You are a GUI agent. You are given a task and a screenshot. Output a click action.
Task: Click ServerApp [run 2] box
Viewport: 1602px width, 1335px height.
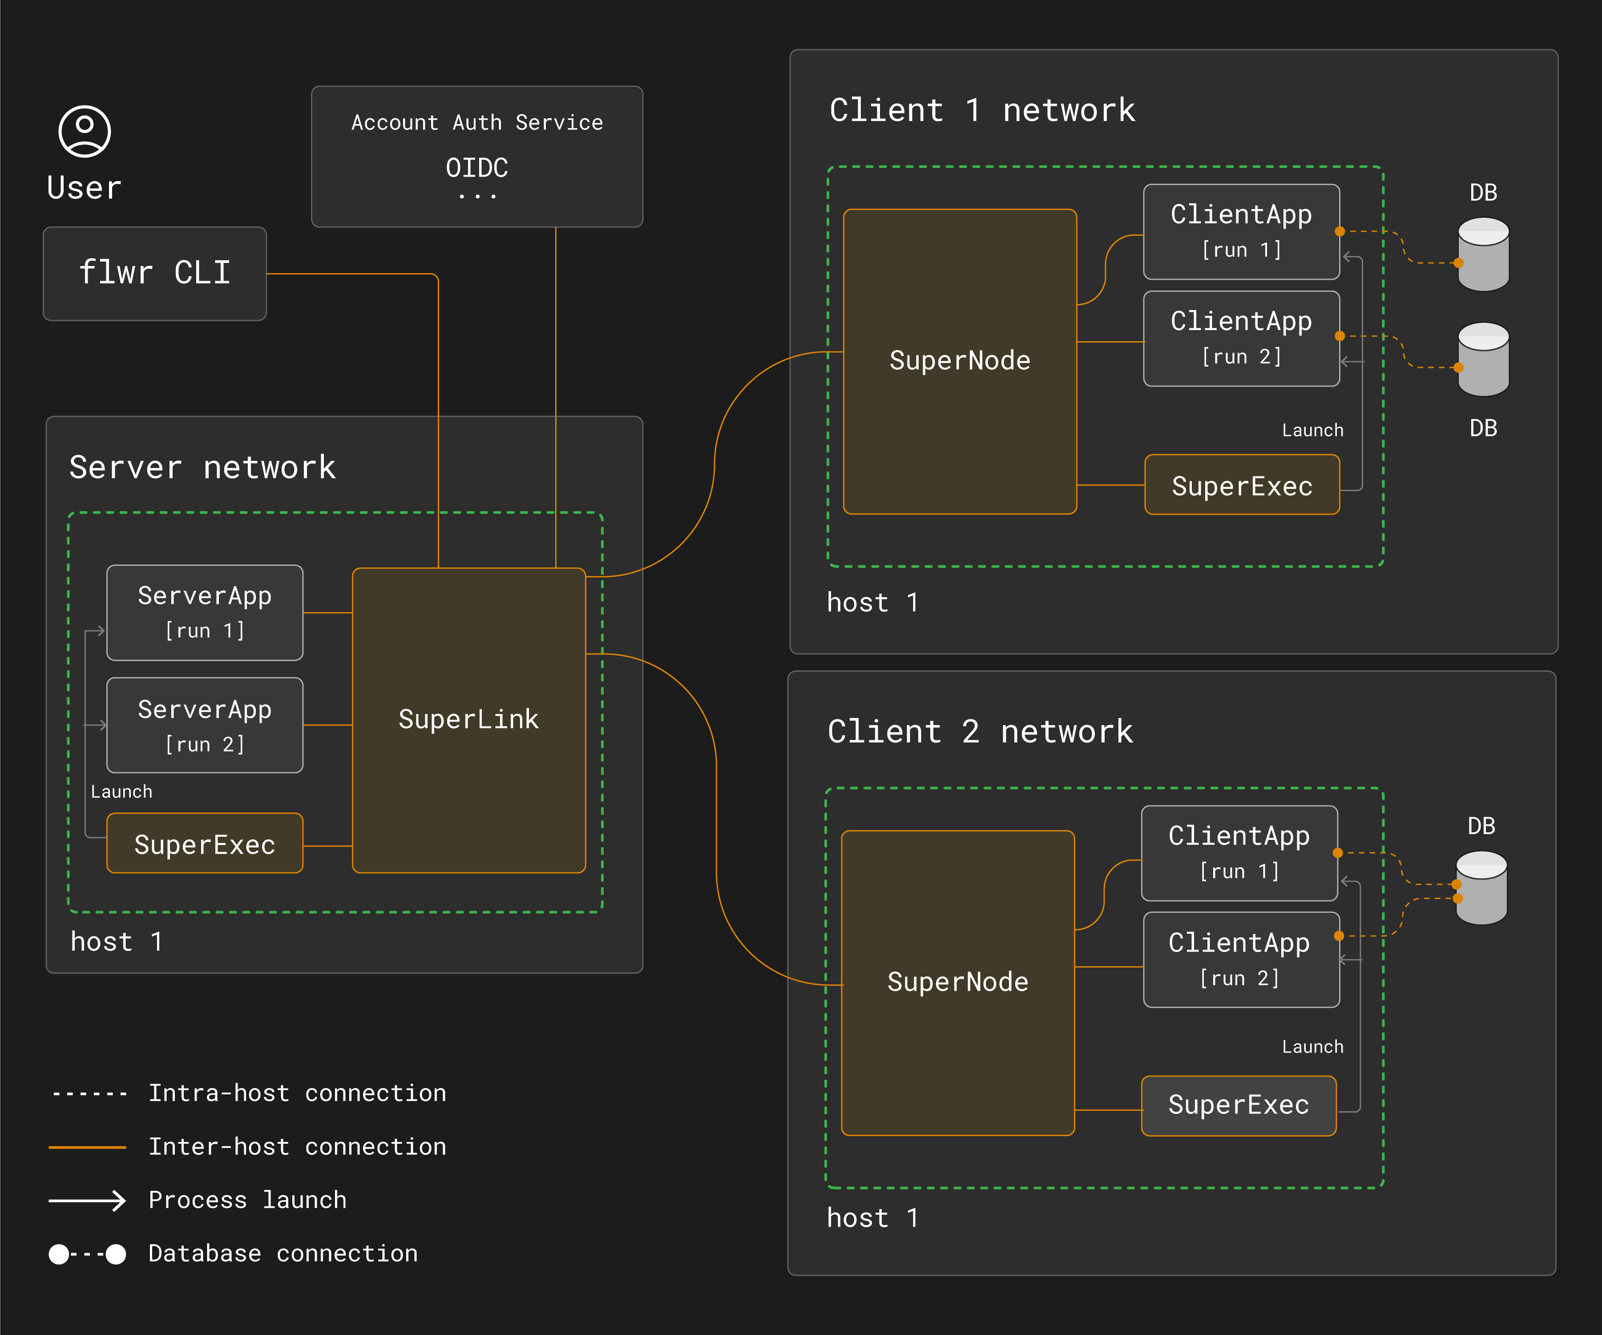[x=205, y=725]
